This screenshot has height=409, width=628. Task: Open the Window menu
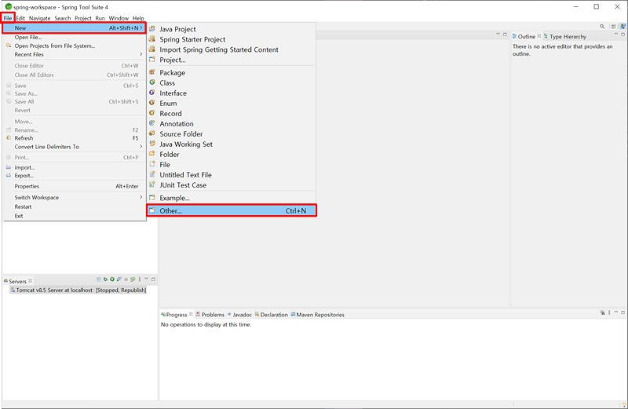(x=119, y=18)
